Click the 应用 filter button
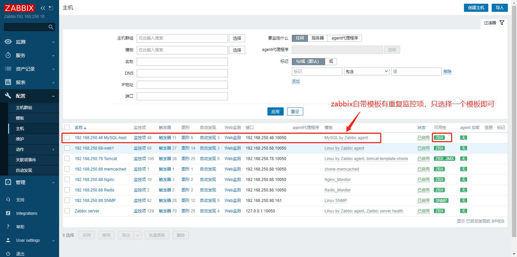This screenshot has width=517, height=257. pos(276,111)
